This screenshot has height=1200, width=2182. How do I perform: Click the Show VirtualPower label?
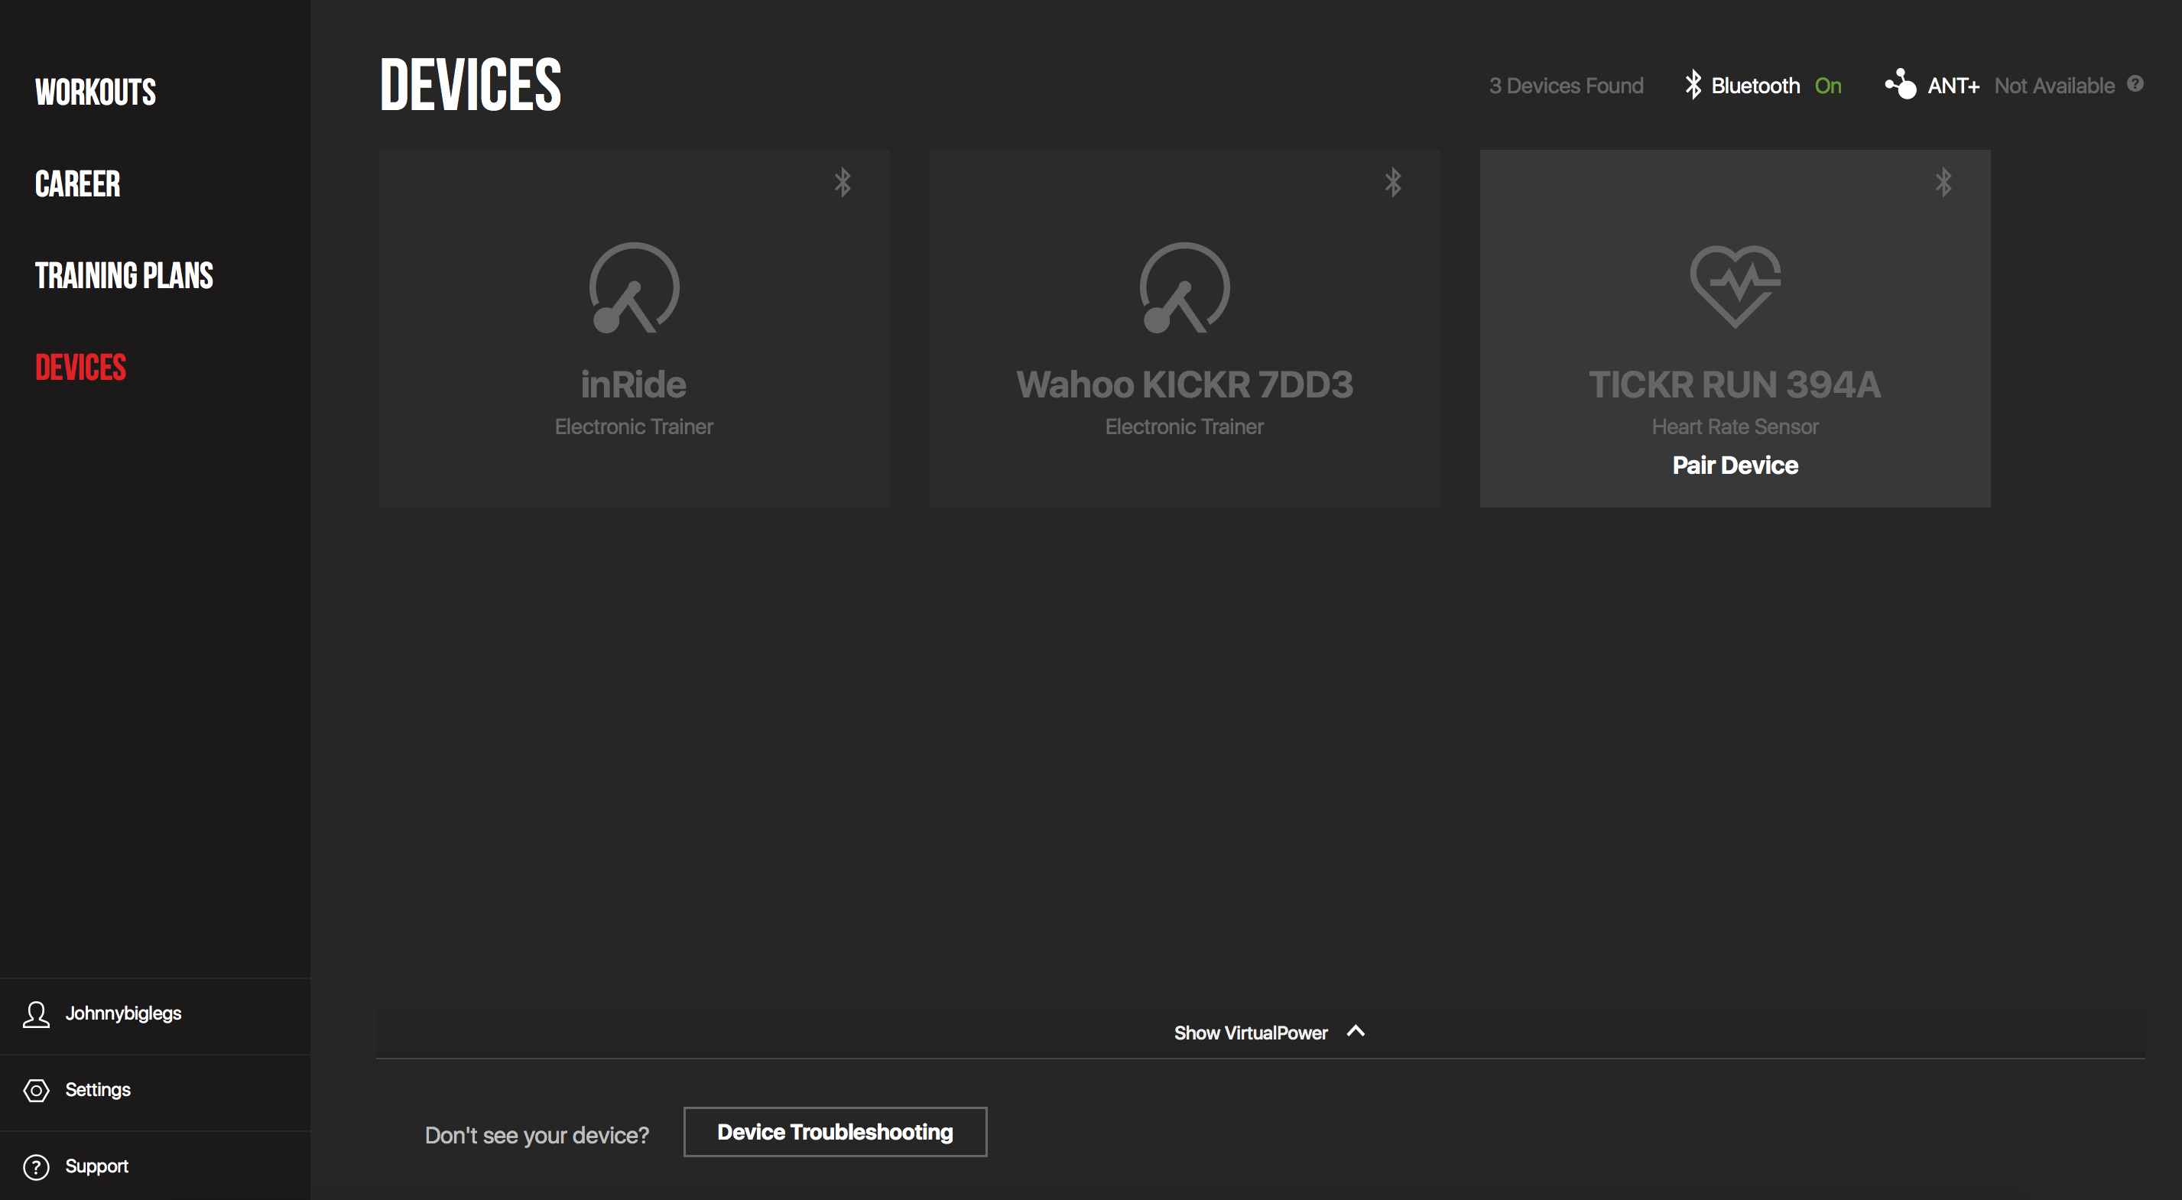point(1250,1033)
